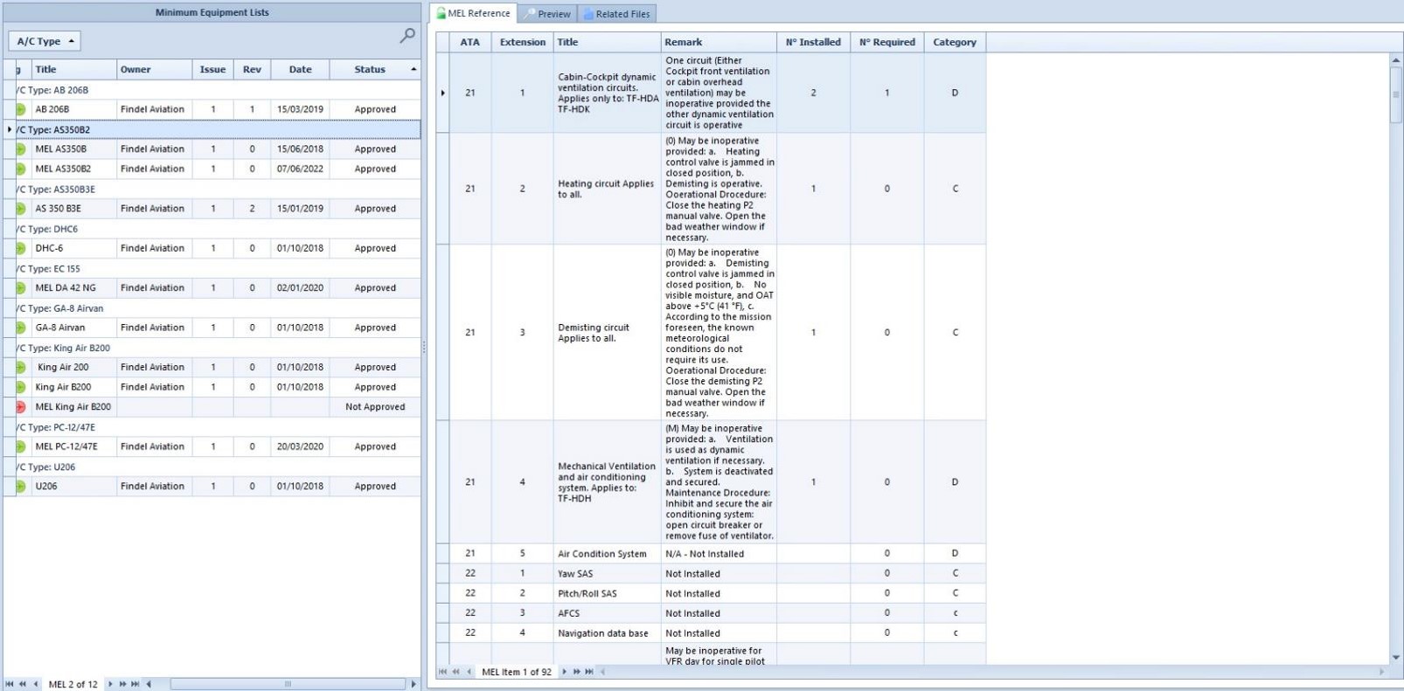Sort items by Category column header
The image size is (1404, 691).
955,42
